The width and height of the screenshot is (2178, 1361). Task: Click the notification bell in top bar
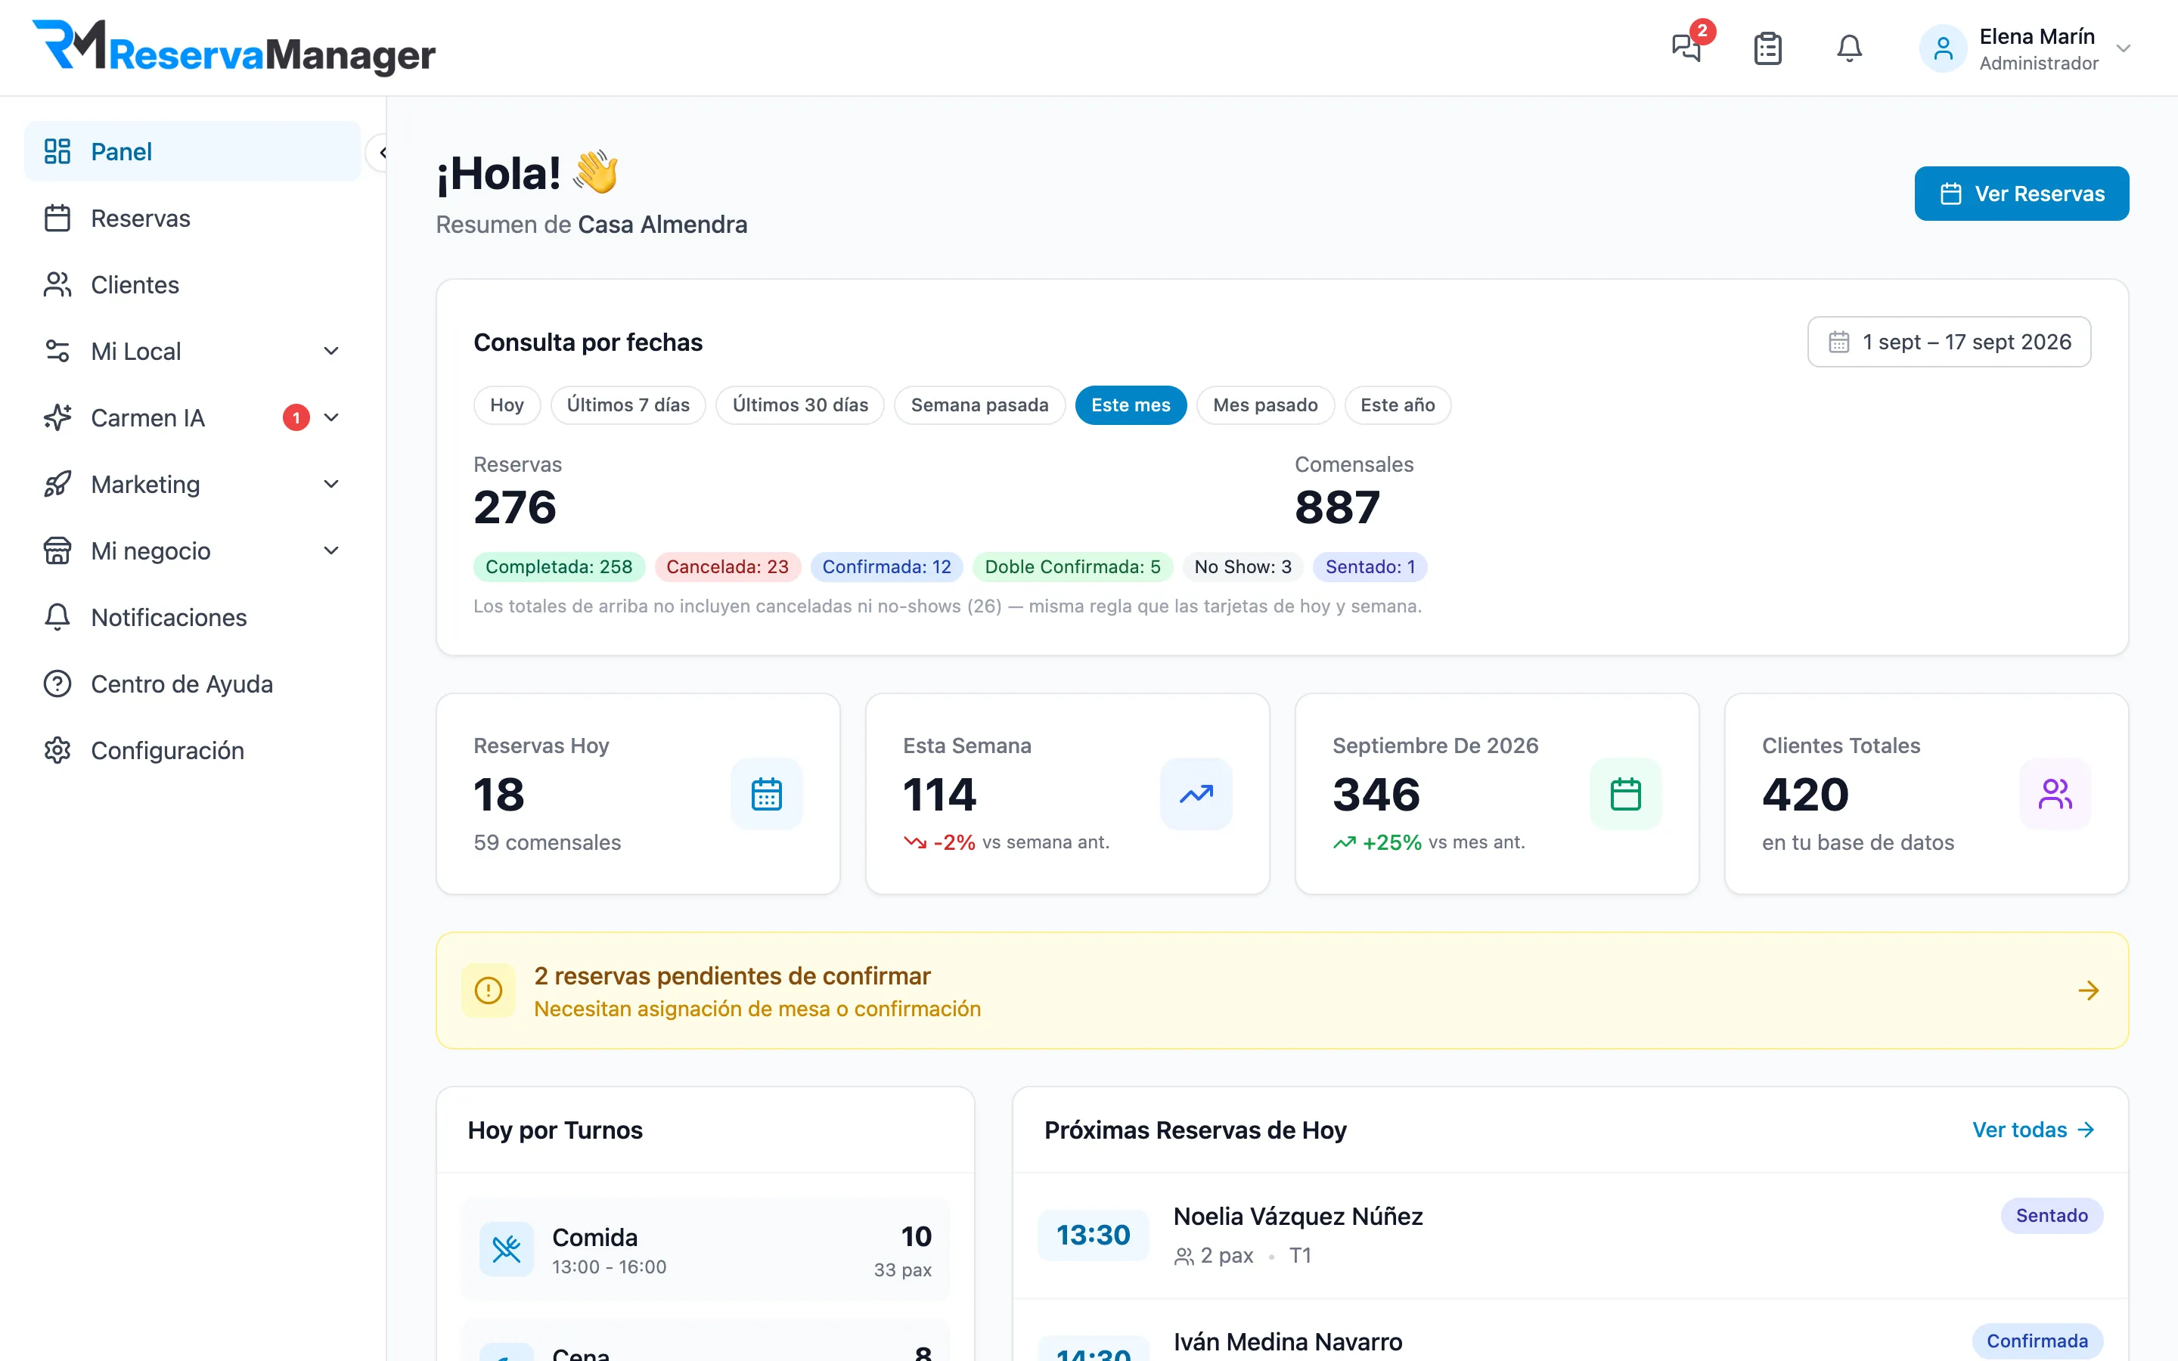pyautogui.click(x=1848, y=48)
